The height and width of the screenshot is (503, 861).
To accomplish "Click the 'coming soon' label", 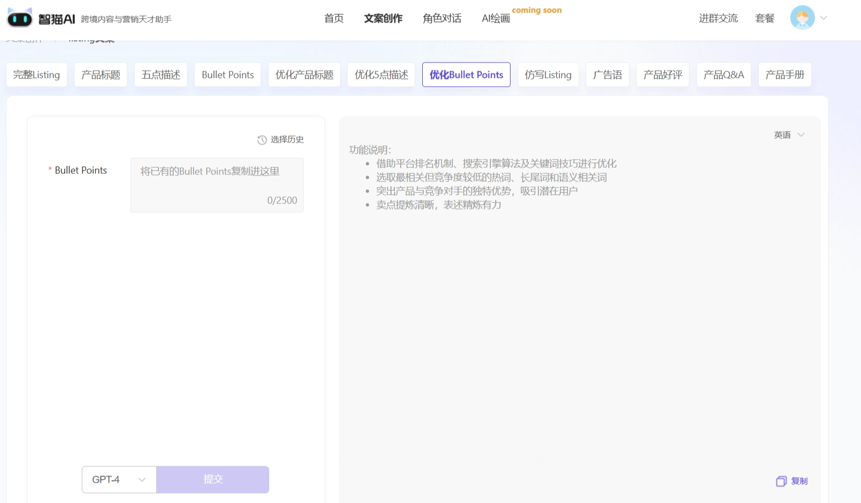I will 537,10.
